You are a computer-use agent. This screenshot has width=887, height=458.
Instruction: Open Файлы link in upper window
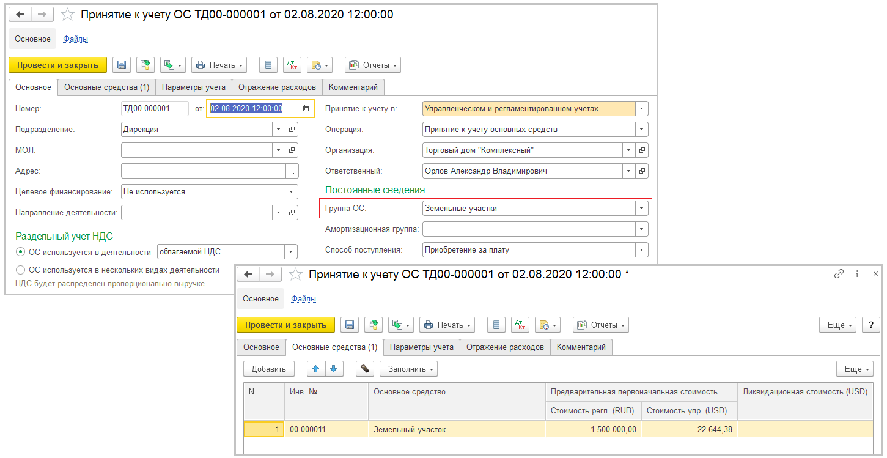(76, 39)
